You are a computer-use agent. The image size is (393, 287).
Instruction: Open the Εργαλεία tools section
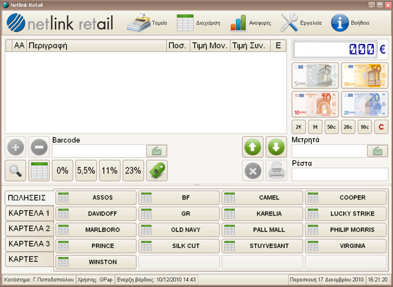tap(301, 23)
